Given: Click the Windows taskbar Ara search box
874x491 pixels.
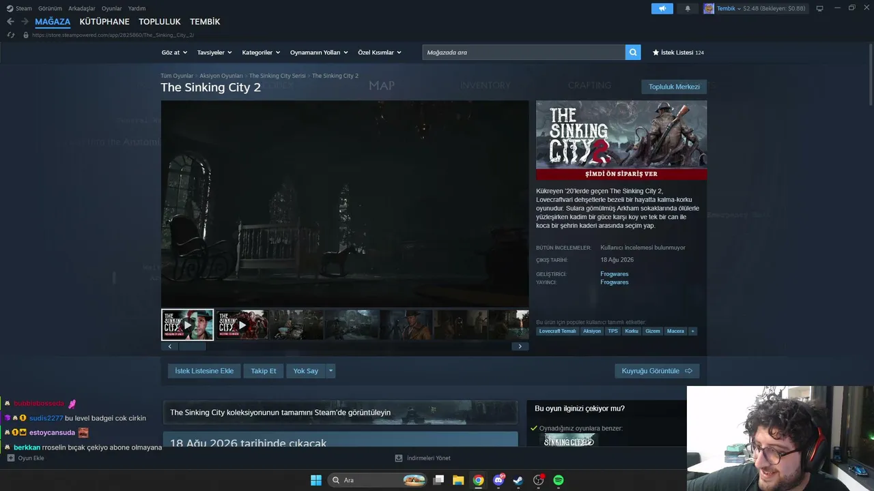Looking at the screenshot, I should (378, 480).
